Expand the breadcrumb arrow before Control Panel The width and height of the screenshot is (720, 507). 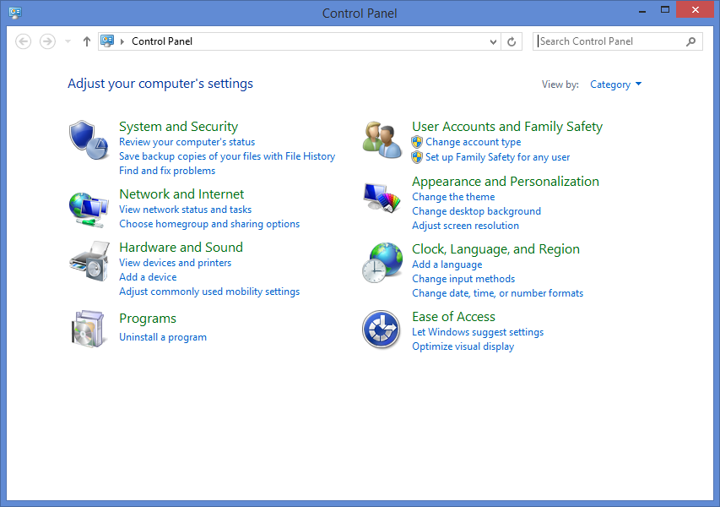pos(122,41)
